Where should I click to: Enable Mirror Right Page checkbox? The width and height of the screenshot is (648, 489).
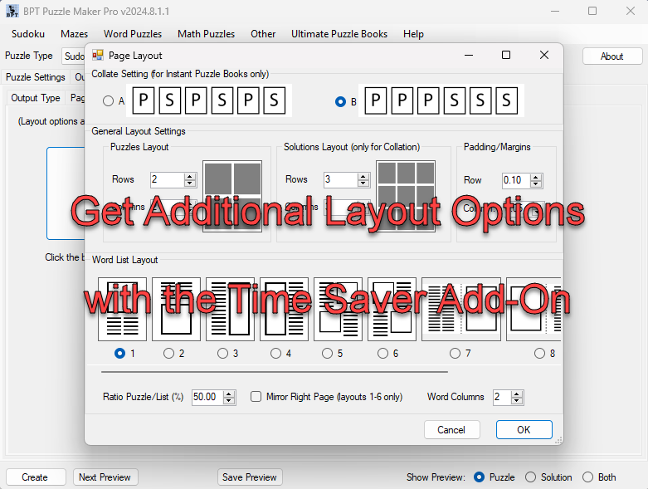coord(256,396)
